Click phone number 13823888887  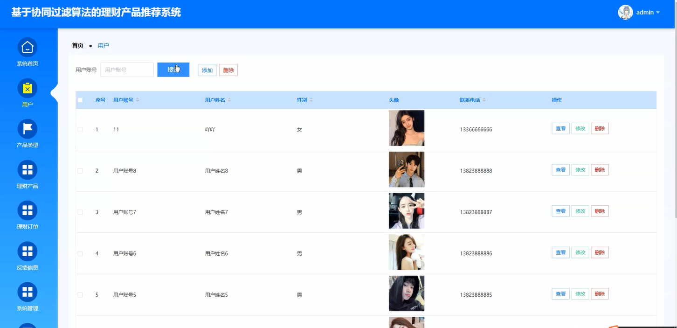pos(476,212)
